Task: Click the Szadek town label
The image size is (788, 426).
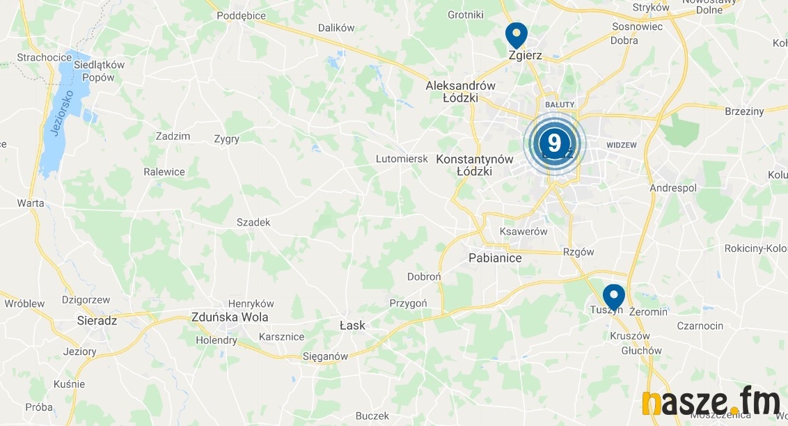Action: (253, 222)
